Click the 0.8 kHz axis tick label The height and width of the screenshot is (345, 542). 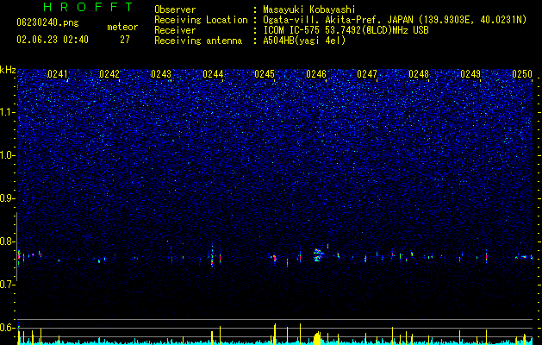7,241
